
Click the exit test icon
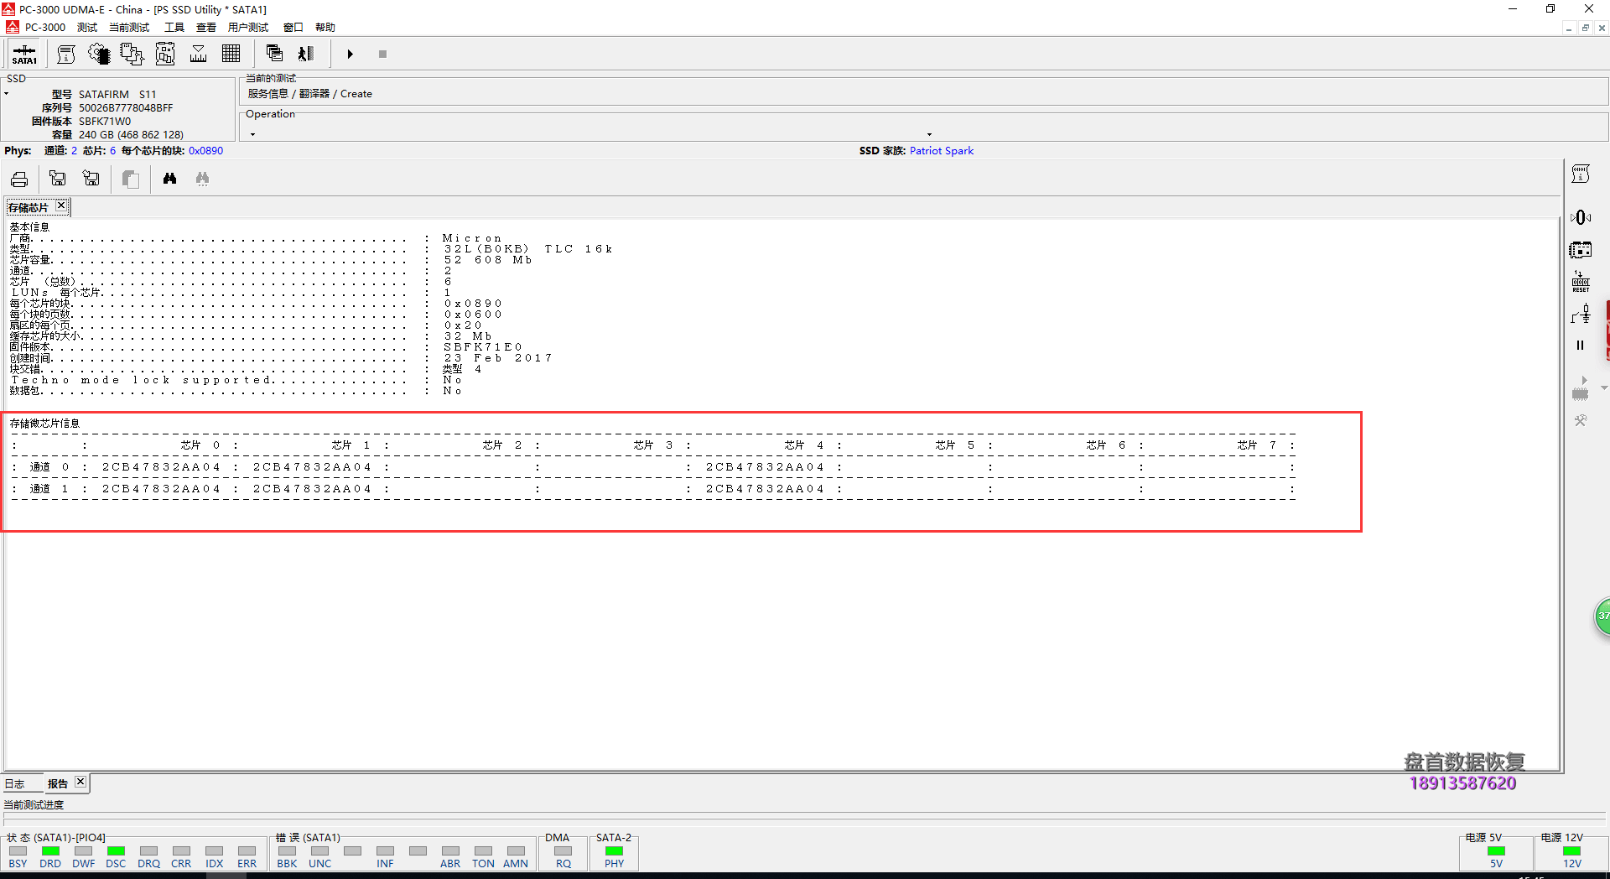pyautogui.click(x=306, y=54)
